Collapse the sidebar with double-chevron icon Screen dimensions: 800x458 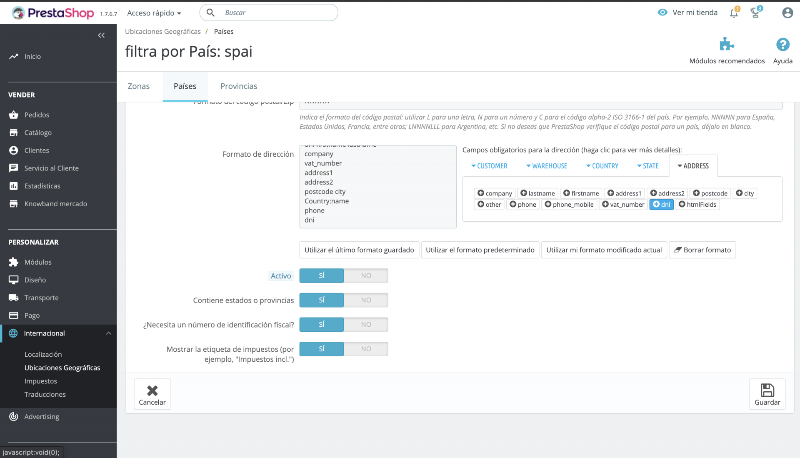(101, 35)
